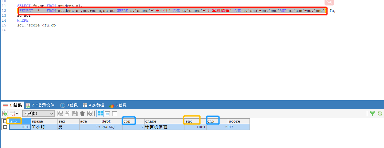Viewport: 384px width, 148px height.
Task: Click the '王小明' string in the query
Action: pos(162,11)
